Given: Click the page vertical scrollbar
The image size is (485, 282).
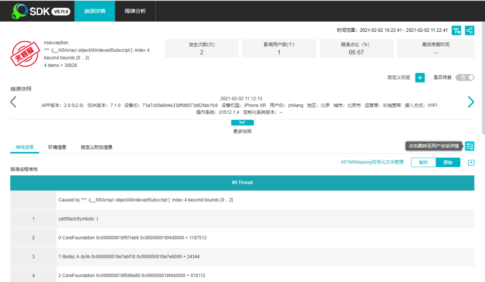Looking at the screenshot, I should [x=483, y=78].
